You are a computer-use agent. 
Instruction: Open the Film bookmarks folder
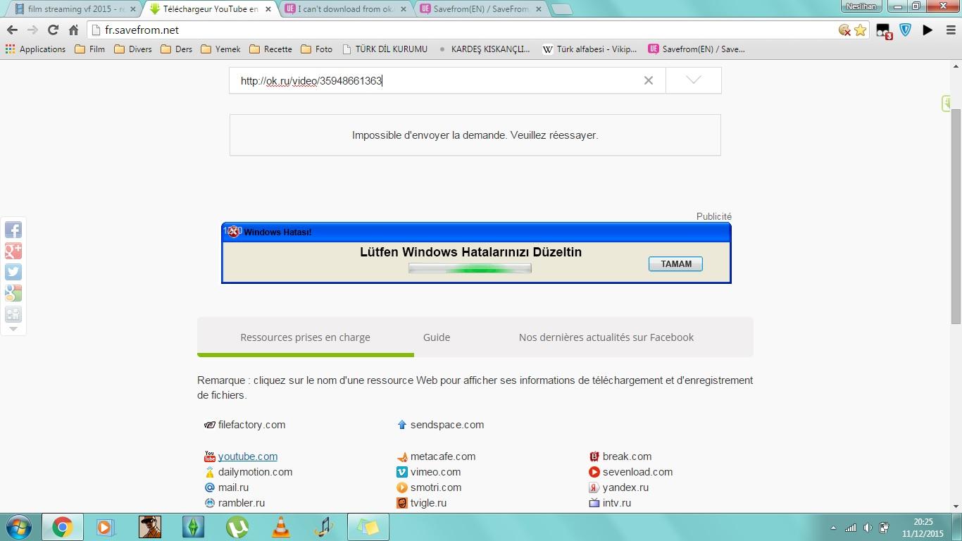coord(89,49)
